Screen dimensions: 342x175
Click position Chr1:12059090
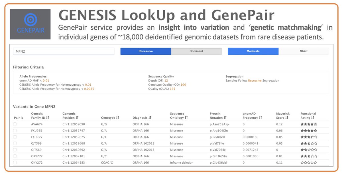coord(74,124)
